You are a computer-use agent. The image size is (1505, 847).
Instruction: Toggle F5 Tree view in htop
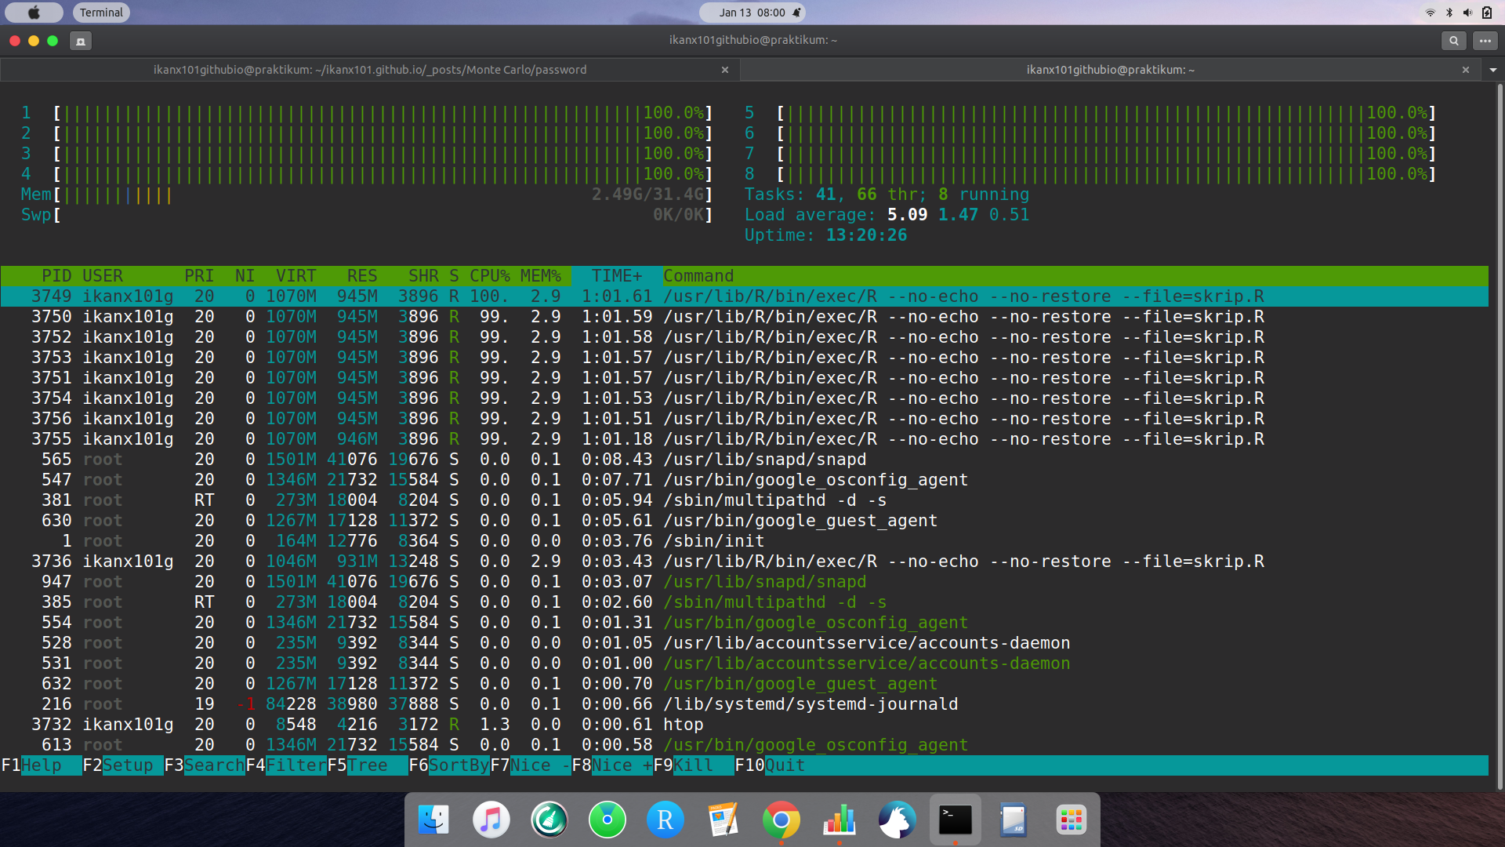coord(367,765)
